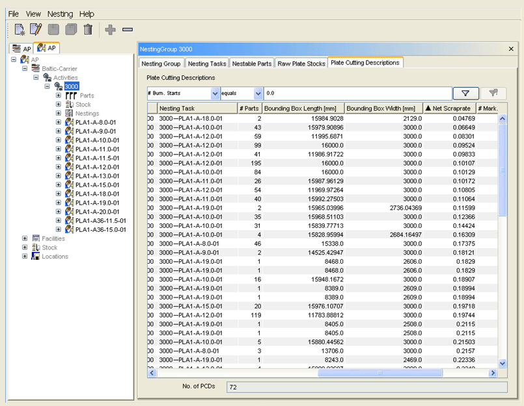The width and height of the screenshot is (524, 406).
Task: Select the PLA1-A-20.0-01 tree item
Action: click(x=97, y=212)
